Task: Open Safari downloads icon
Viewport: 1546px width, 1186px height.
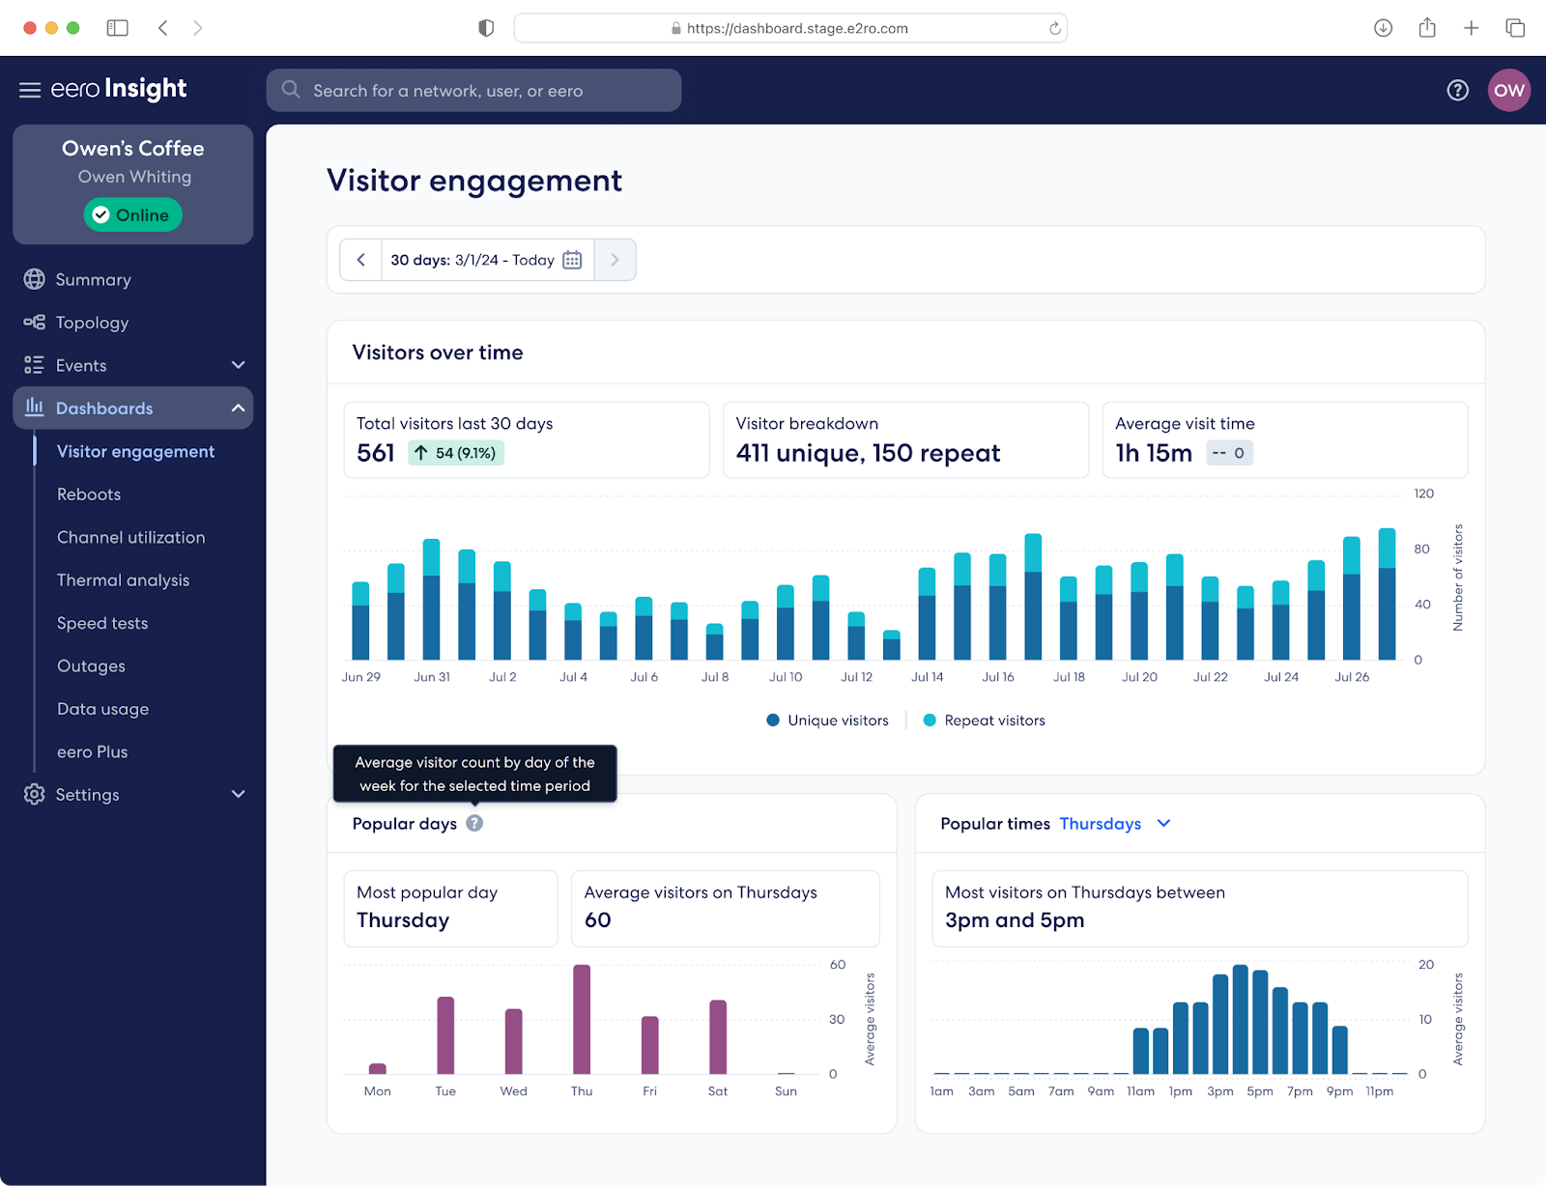Action: pyautogui.click(x=1383, y=28)
